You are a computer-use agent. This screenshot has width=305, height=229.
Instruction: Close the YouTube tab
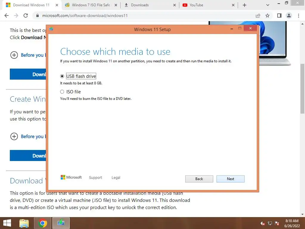tap(233, 5)
